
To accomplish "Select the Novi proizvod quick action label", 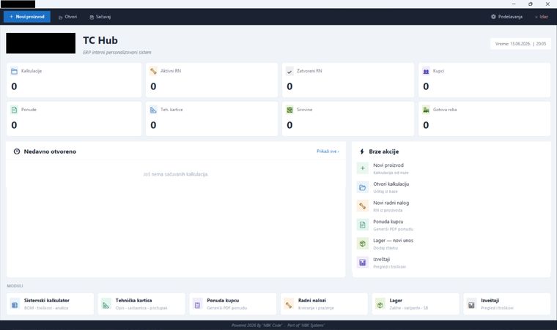I will point(388,165).
